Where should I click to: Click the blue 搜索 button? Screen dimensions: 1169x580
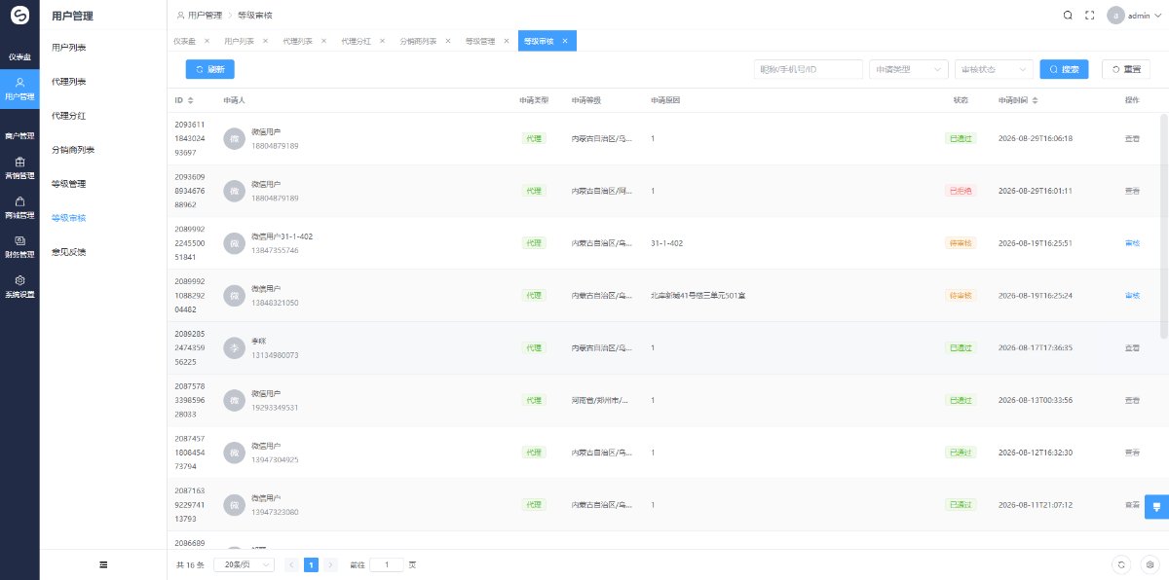(1064, 69)
